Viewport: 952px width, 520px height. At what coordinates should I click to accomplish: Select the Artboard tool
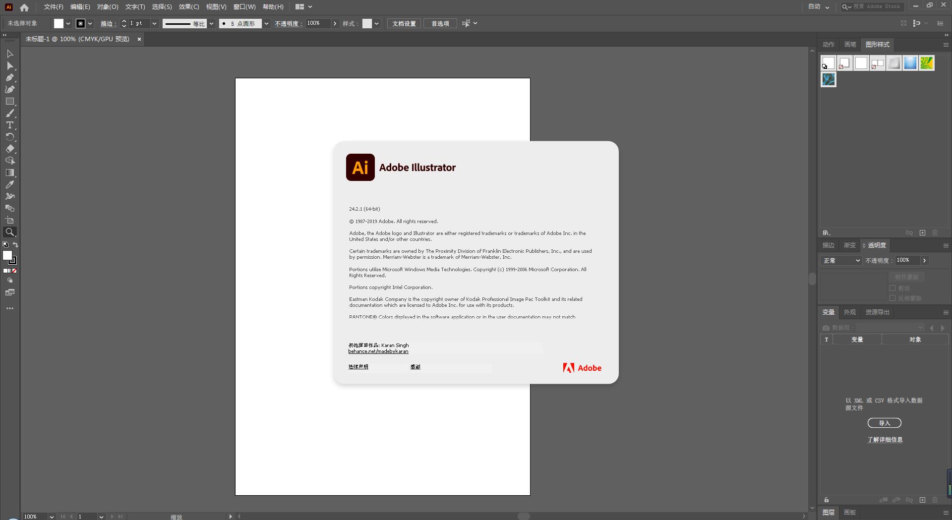tap(10, 220)
